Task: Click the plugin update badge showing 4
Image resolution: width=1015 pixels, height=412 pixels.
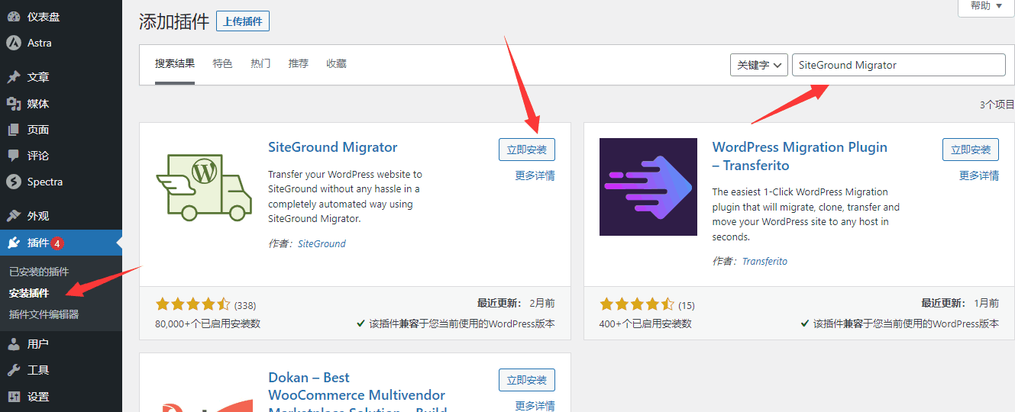Action: [57, 243]
